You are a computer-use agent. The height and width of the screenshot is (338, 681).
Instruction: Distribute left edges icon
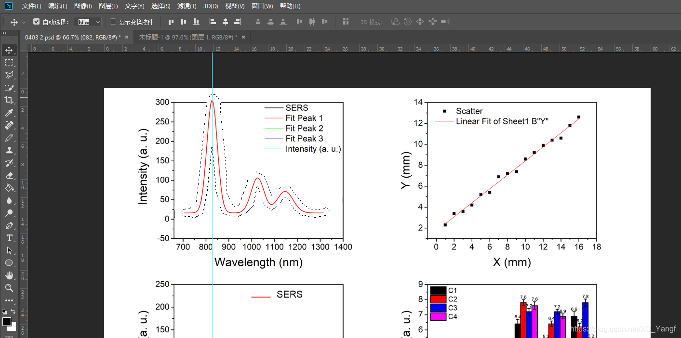[300, 22]
